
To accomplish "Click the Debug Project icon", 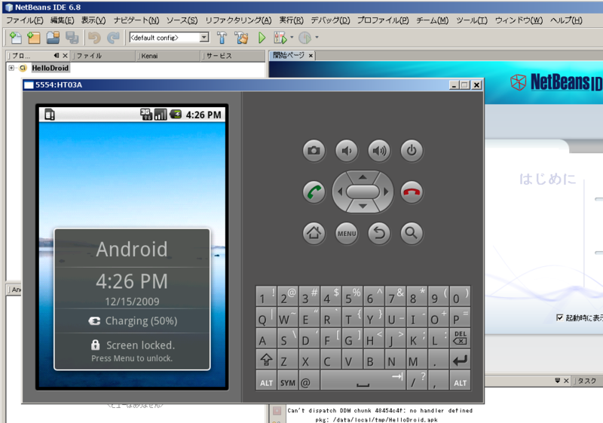I will click(280, 37).
